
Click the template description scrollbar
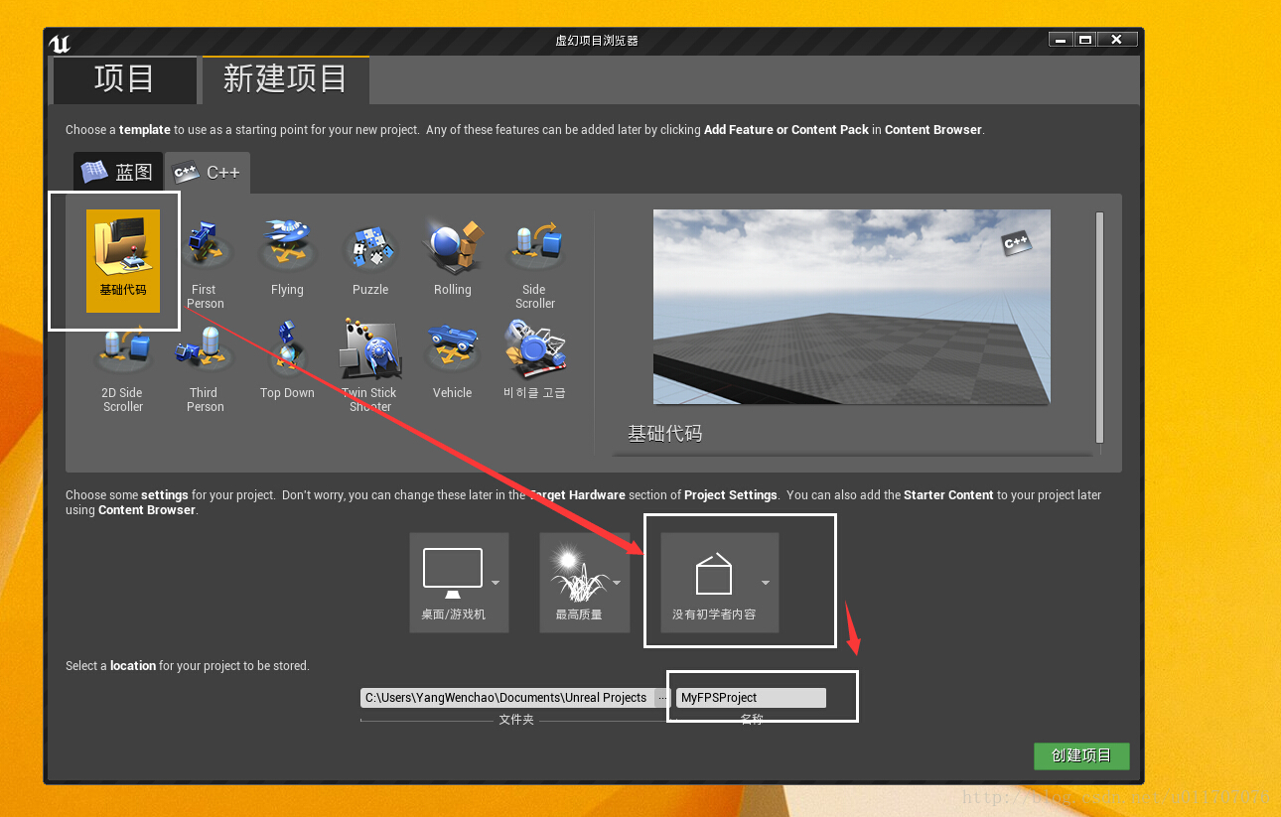pos(1099,328)
